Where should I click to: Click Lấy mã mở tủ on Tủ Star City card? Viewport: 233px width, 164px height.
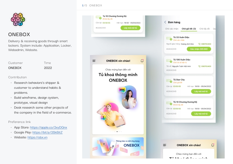click(x=201, y=92)
